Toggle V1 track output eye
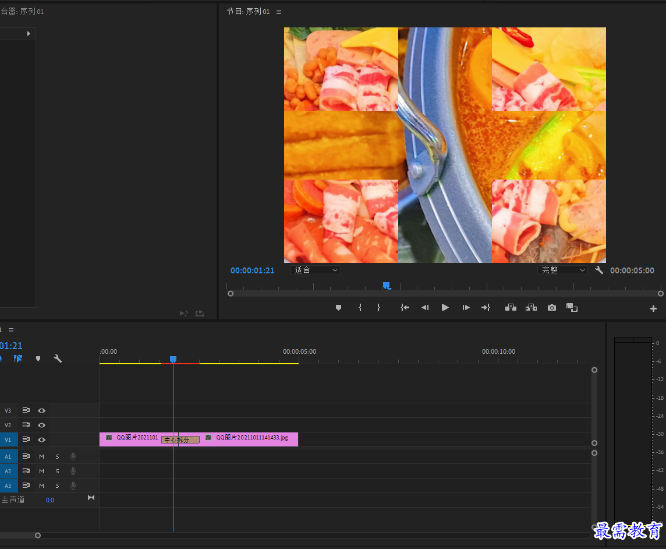Image resolution: width=666 pixels, height=549 pixels. (42, 439)
